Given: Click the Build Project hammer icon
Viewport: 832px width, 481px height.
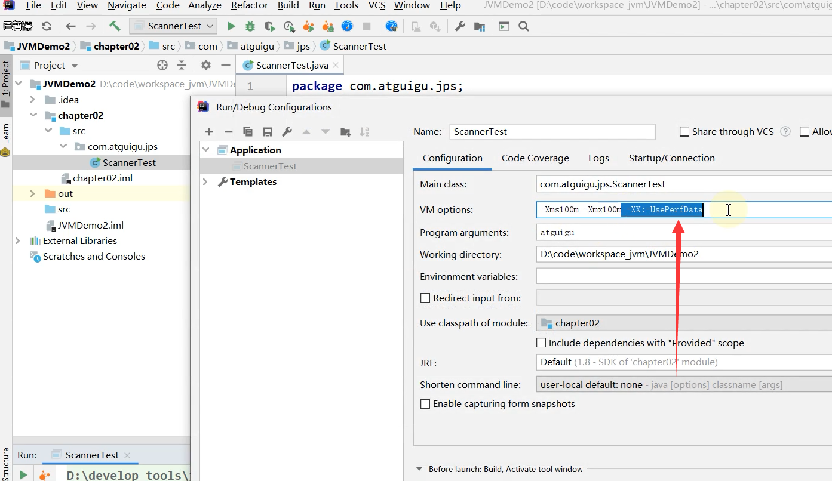Looking at the screenshot, I should 115,26.
